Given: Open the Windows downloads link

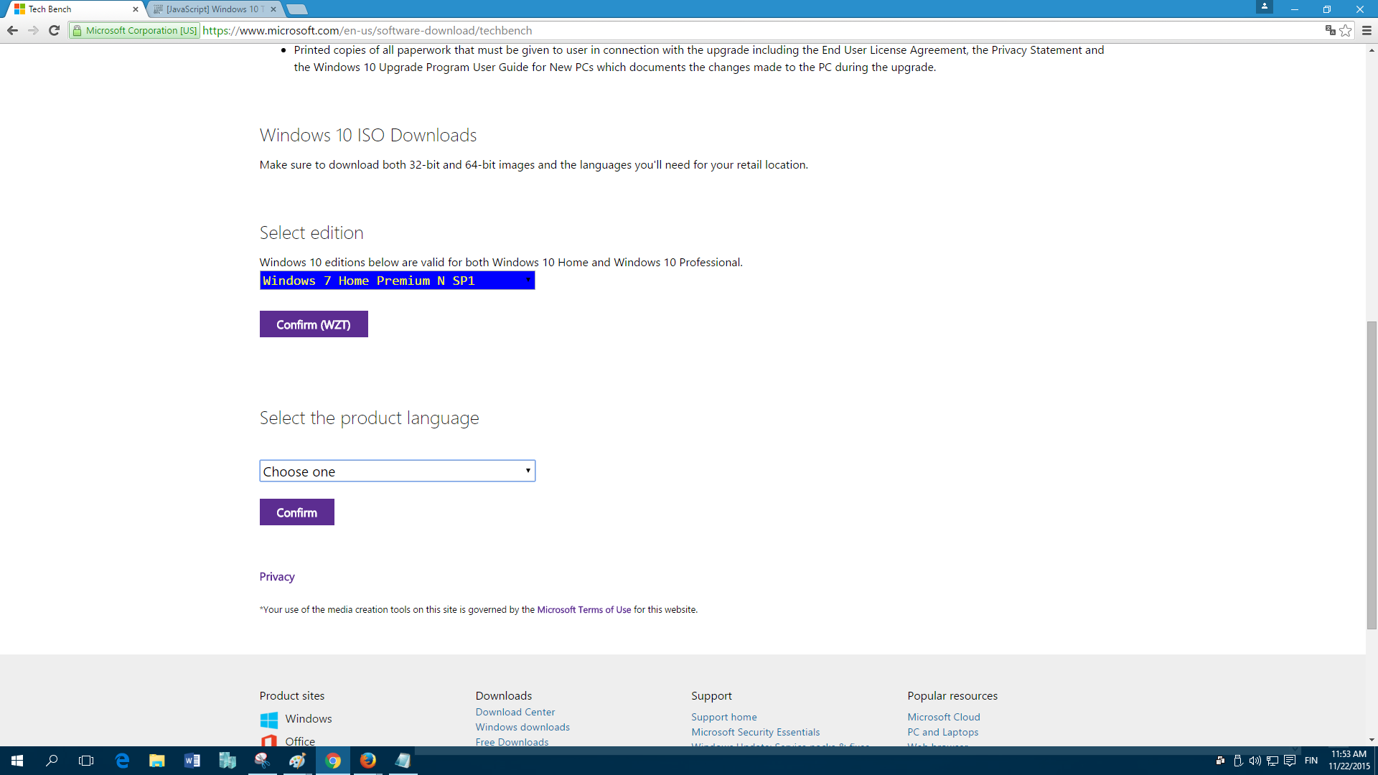Looking at the screenshot, I should (522, 727).
